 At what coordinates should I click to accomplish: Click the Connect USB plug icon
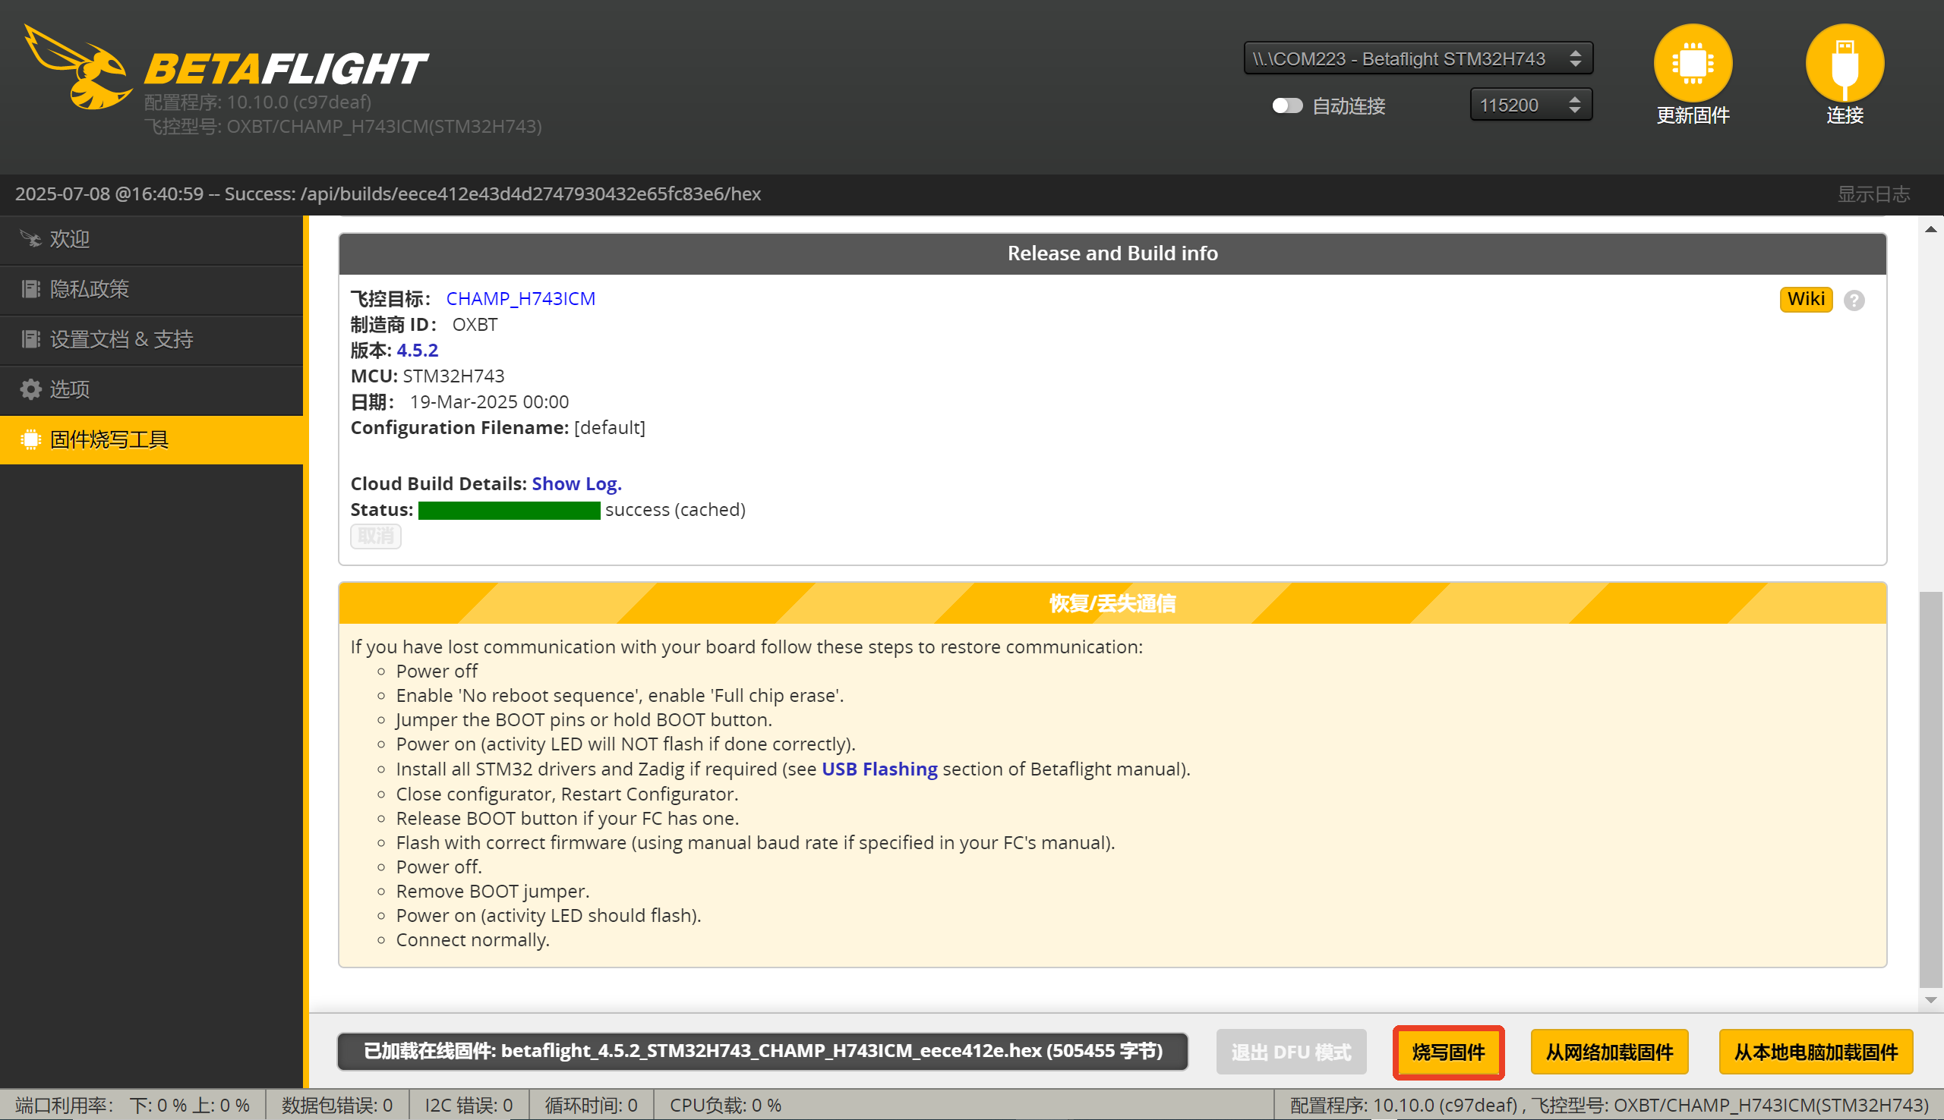point(1844,63)
